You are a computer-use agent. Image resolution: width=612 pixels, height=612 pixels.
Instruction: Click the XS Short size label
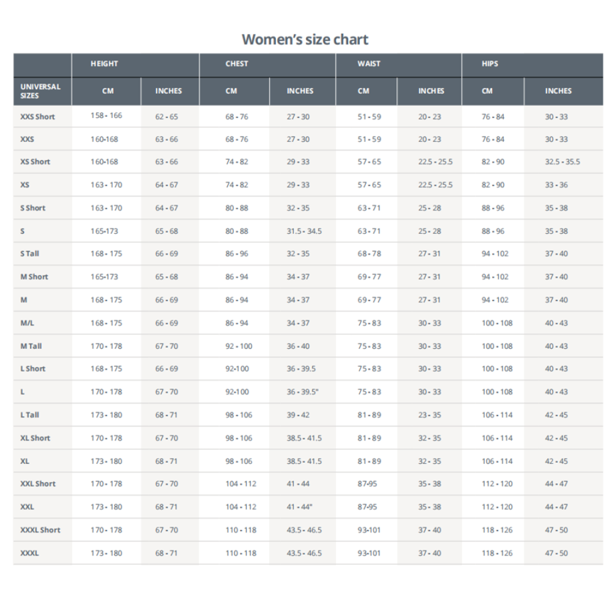click(35, 162)
